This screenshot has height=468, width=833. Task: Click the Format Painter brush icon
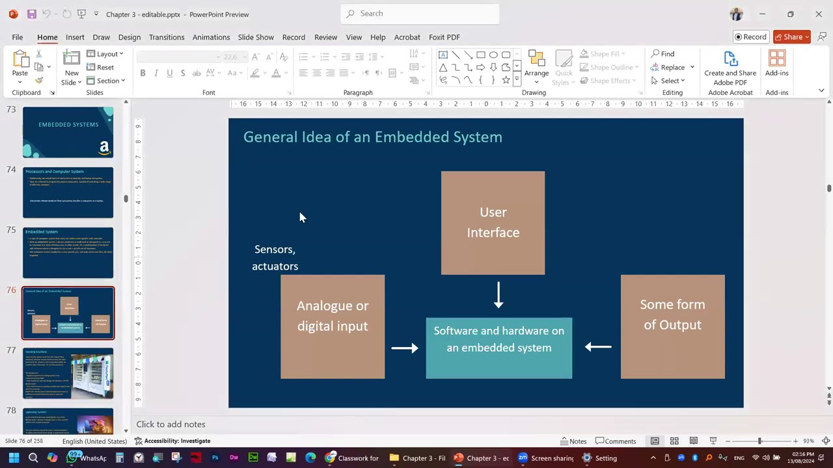pyautogui.click(x=39, y=81)
